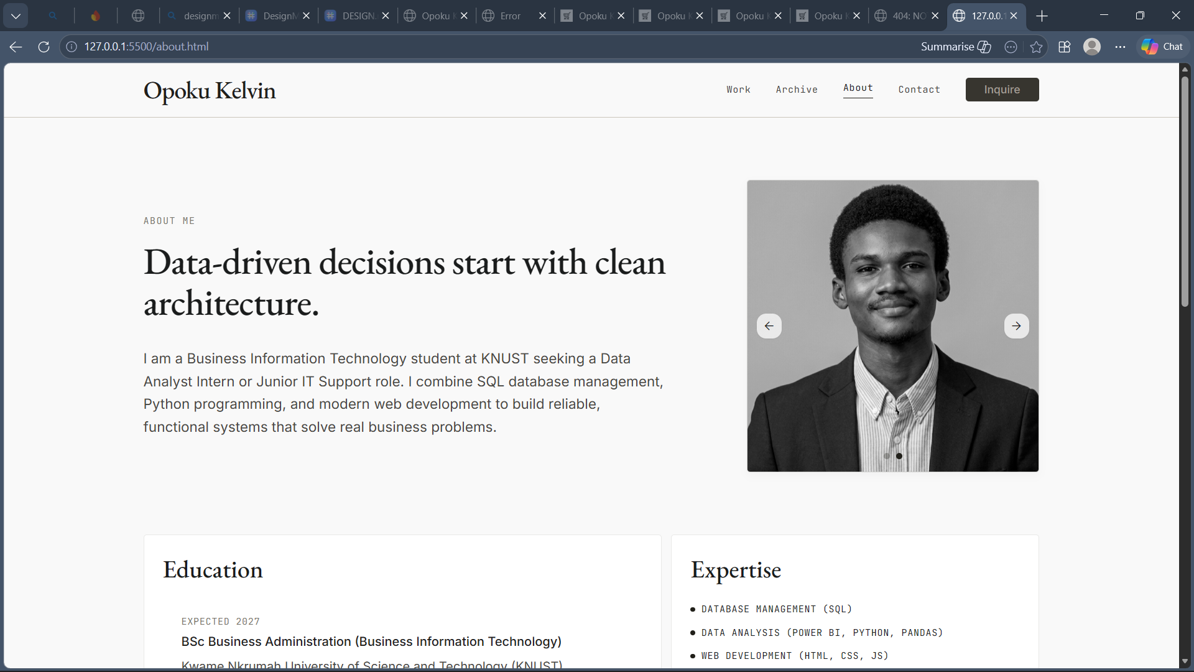Click 'DATA ANALYSIS (POWER BI, PYTHON, PANDAS)' item
The image size is (1194, 672).
coord(822,633)
